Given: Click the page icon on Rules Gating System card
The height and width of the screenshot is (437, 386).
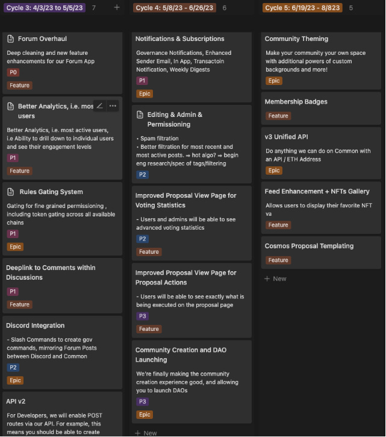Looking at the screenshot, I should [11, 192].
